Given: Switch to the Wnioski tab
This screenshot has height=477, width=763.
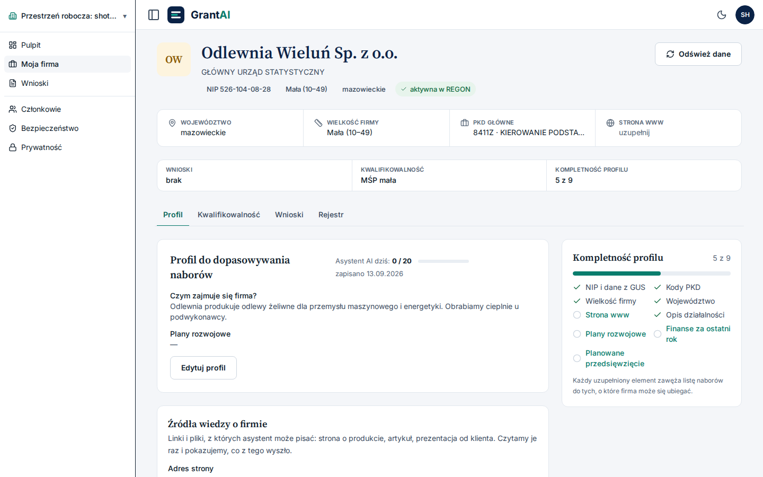Looking at the screenshot, I should point(289,215).
